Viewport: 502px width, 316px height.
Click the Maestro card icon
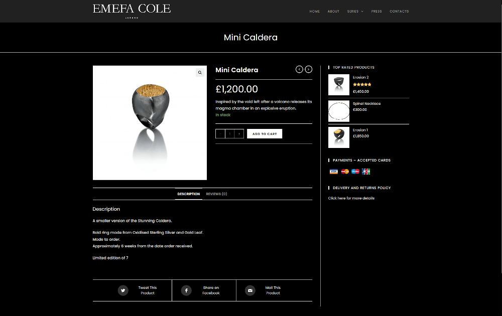[355, 172]
